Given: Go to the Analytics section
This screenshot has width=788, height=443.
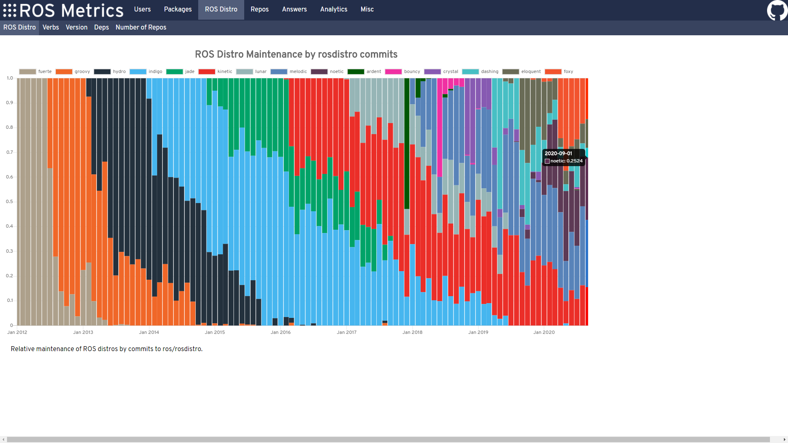Looking at the screenshot, I should (x=334, y=9).
